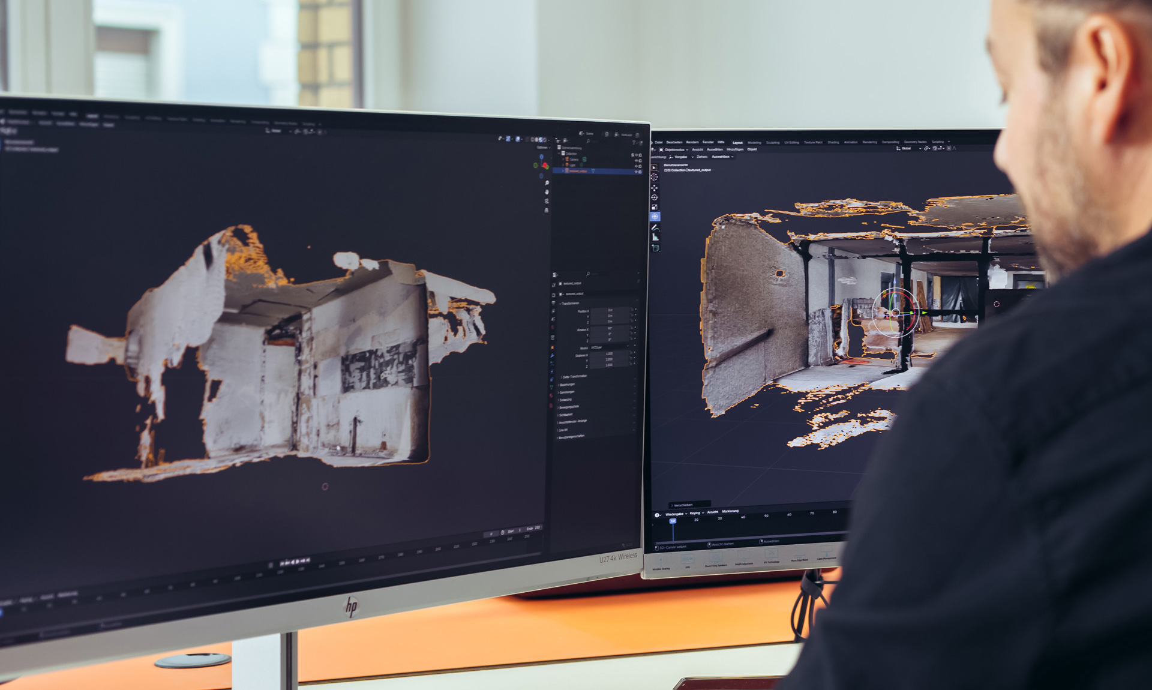The image size is (1152, 690).
Task: Open the Keying timeline menu
Action: coord(697,513)
